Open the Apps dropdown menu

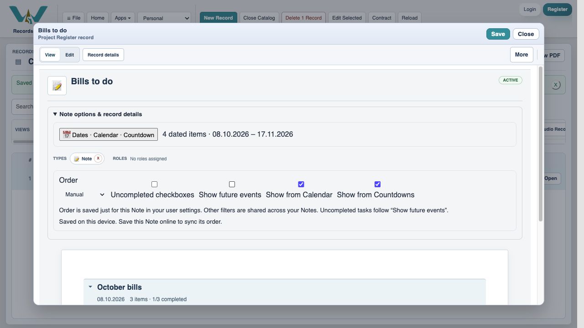123,18
